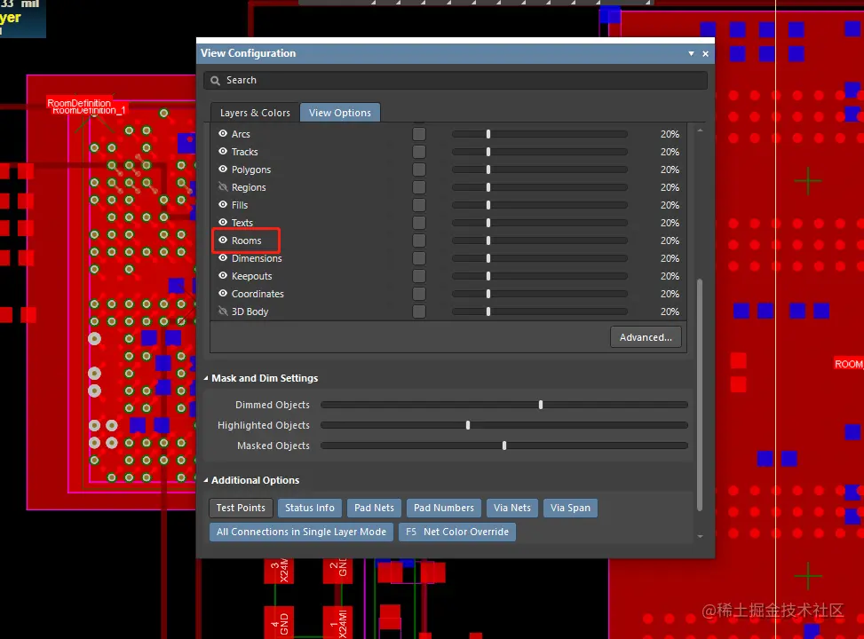Viewport: 864px width, 639px height.
Task: Close the View Configuration panel
Action: 705,53
